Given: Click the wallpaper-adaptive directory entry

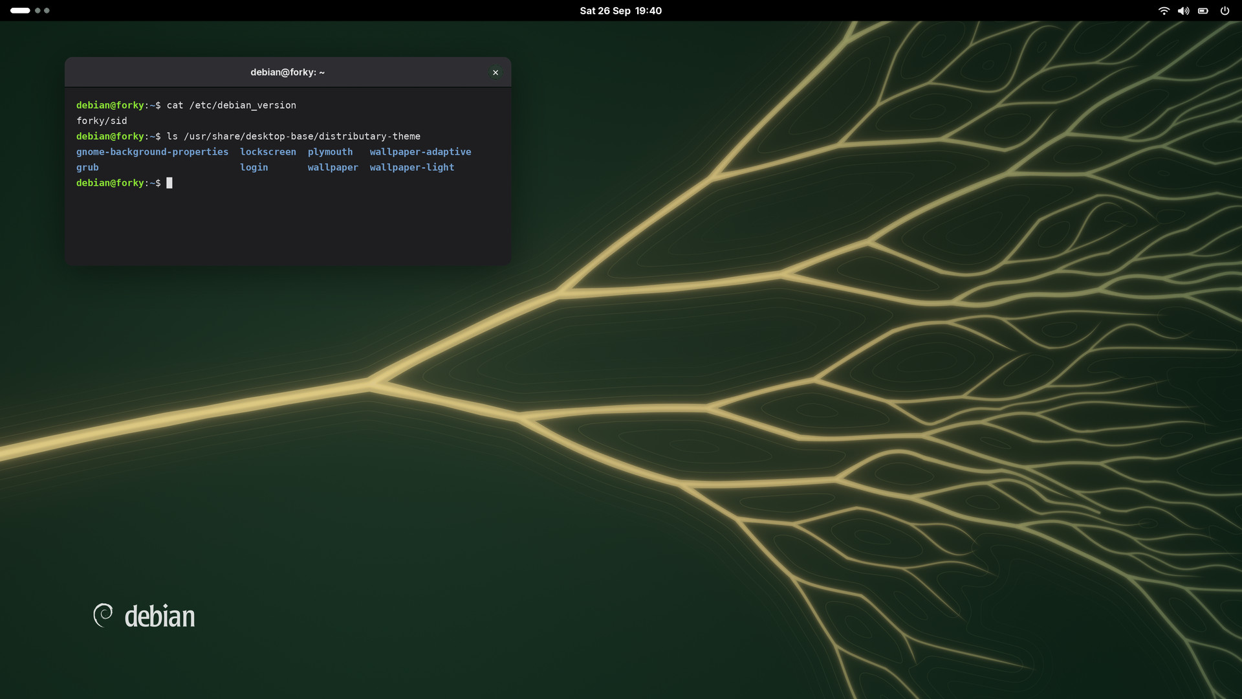Looking at the screenshot, I should (420, 152).
